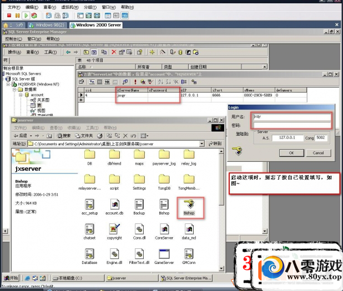
Task: Click the search button in jxserver toolbar
Action: (64, 136)
